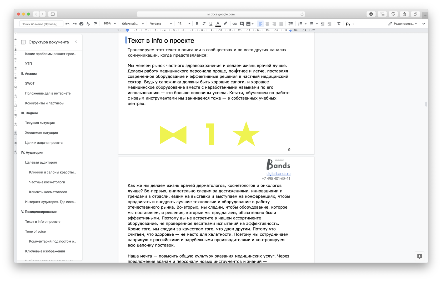The image size is (442, 281).
Task: Go to outline item IV. Аудитория
Action: [x=32, y=152]
